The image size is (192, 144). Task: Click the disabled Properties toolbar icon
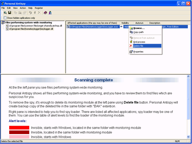coord(25,13)
